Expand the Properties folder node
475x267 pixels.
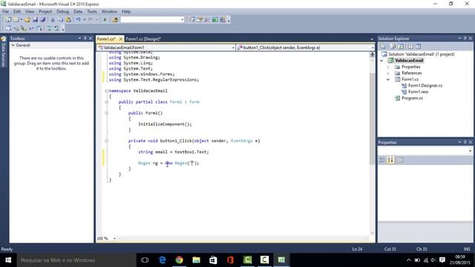[388, 67]
